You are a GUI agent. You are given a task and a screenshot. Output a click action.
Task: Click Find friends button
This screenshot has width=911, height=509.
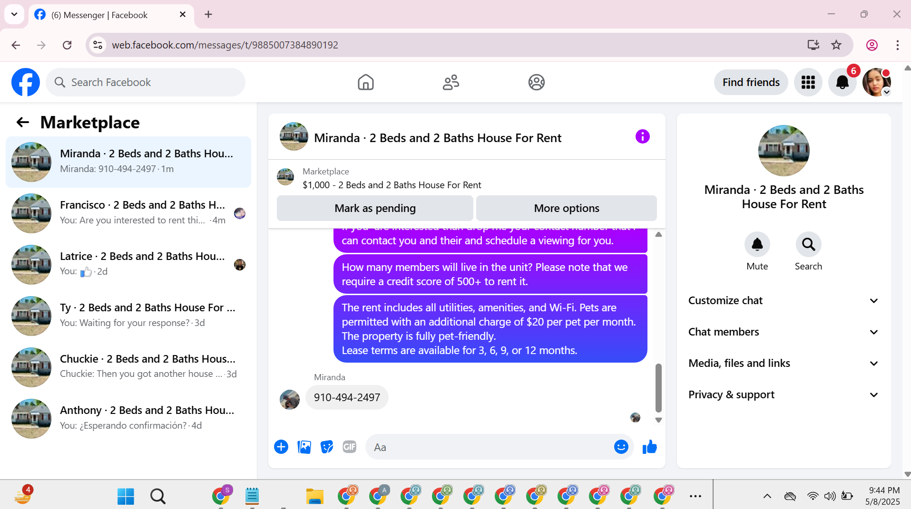[x=751, y=82]
